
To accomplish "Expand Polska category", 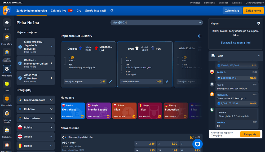I will [x=36, y=127].
